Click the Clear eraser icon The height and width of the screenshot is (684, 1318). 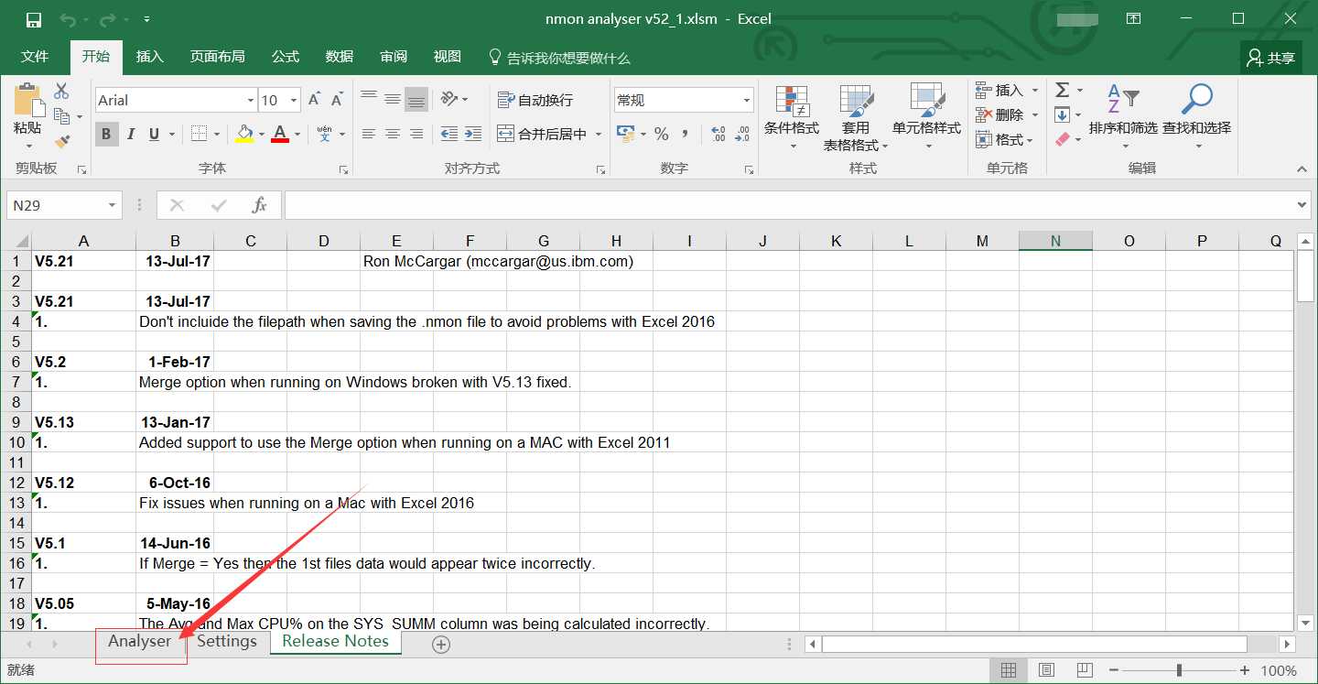pyautogui.click(x=1063, y=139)
